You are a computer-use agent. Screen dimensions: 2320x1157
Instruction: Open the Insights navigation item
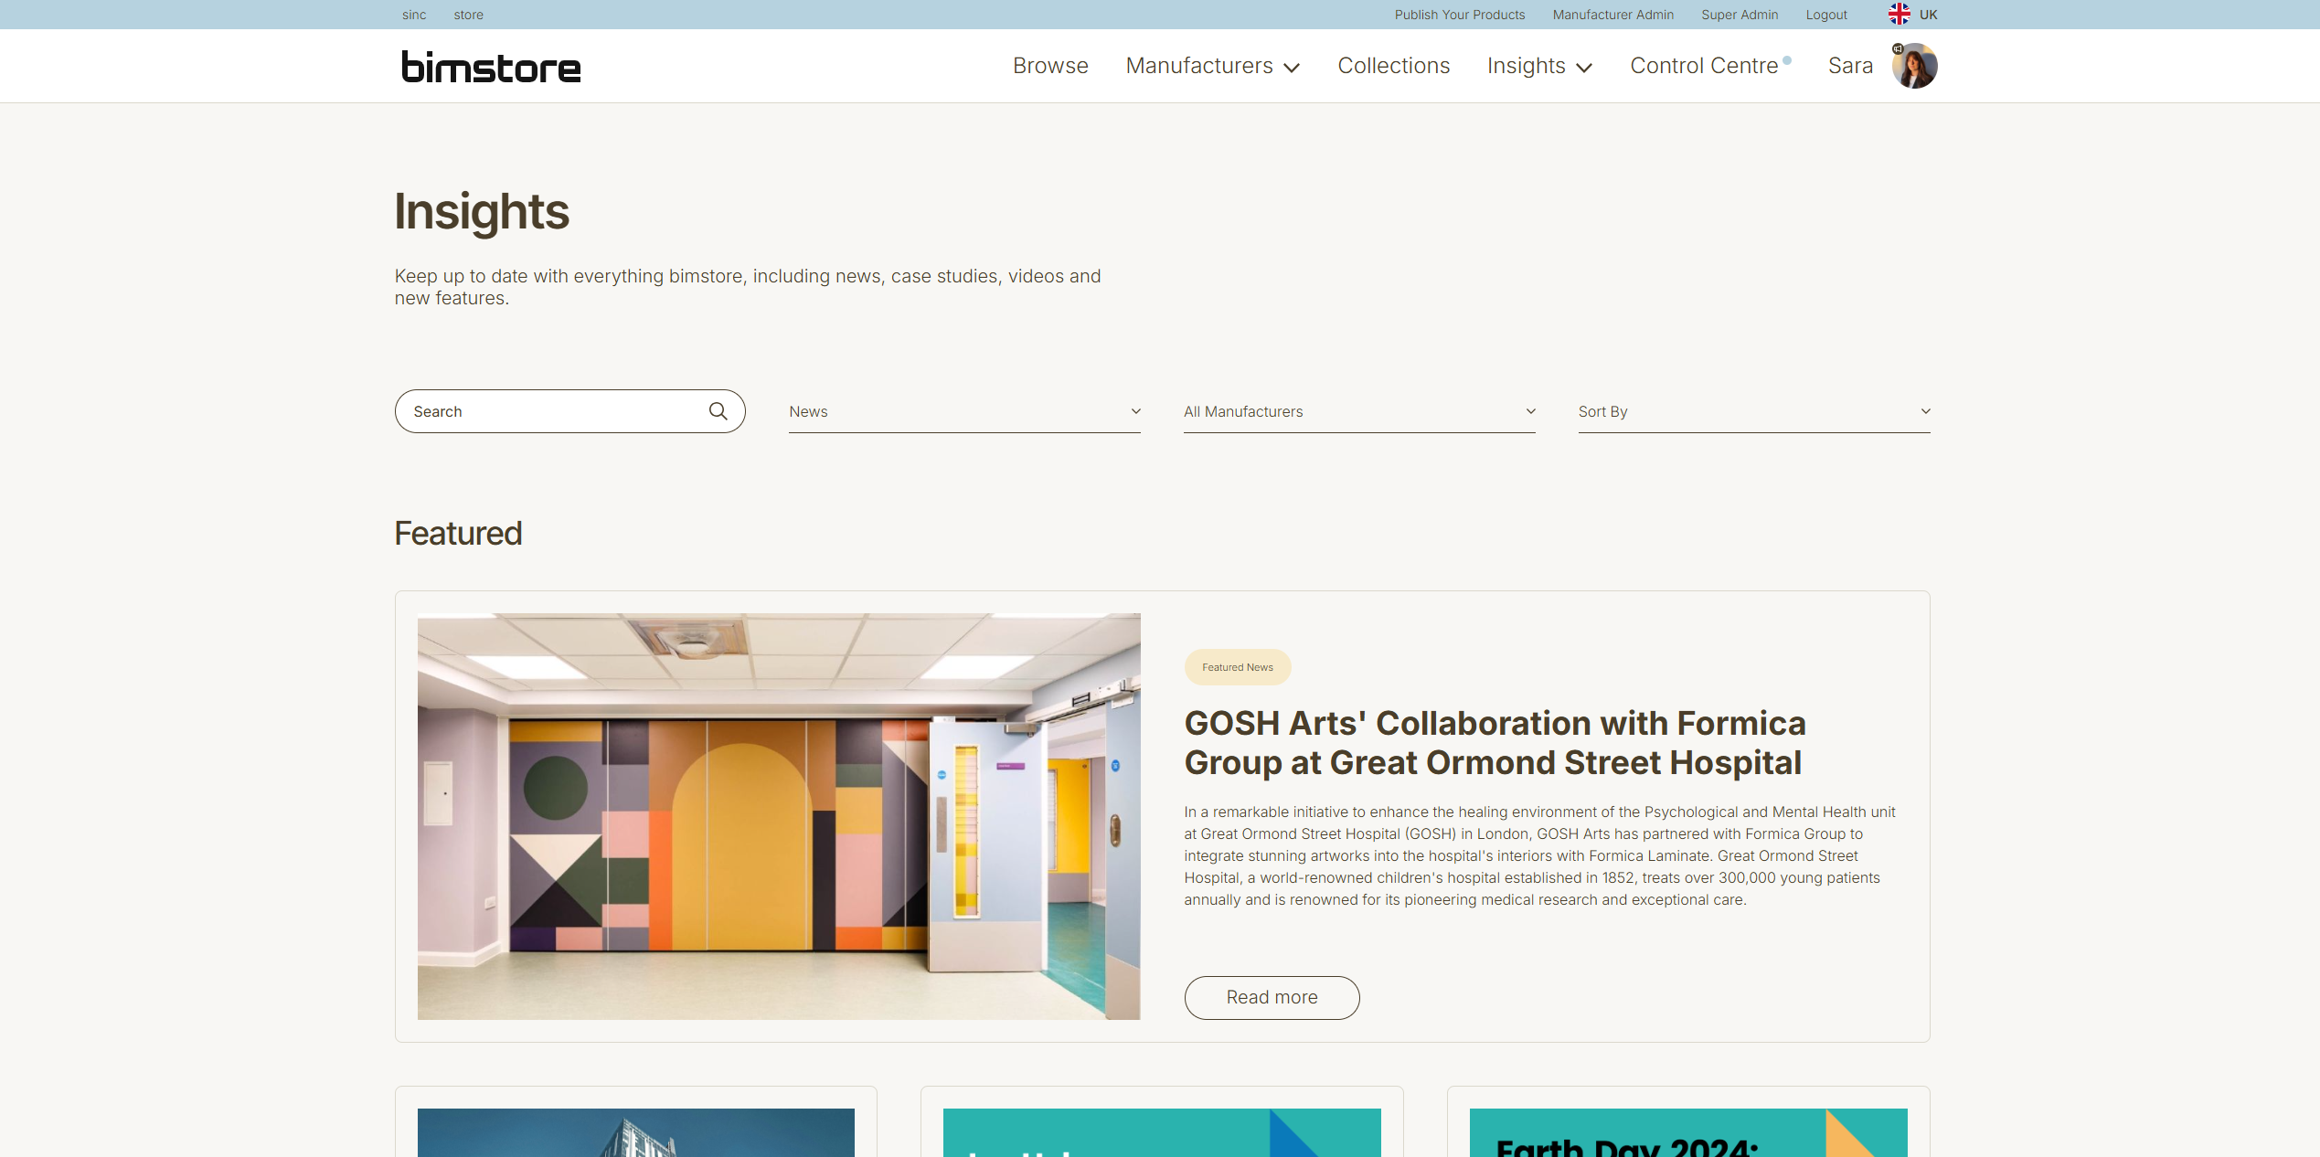(x=1527, y=66)
